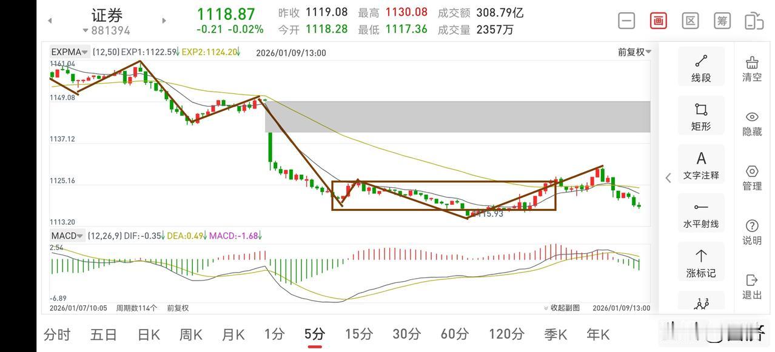Open the 管理 drawing management
Image resolution: width=775 pixels, height=352 pixels.
click(x=752, y=178)
